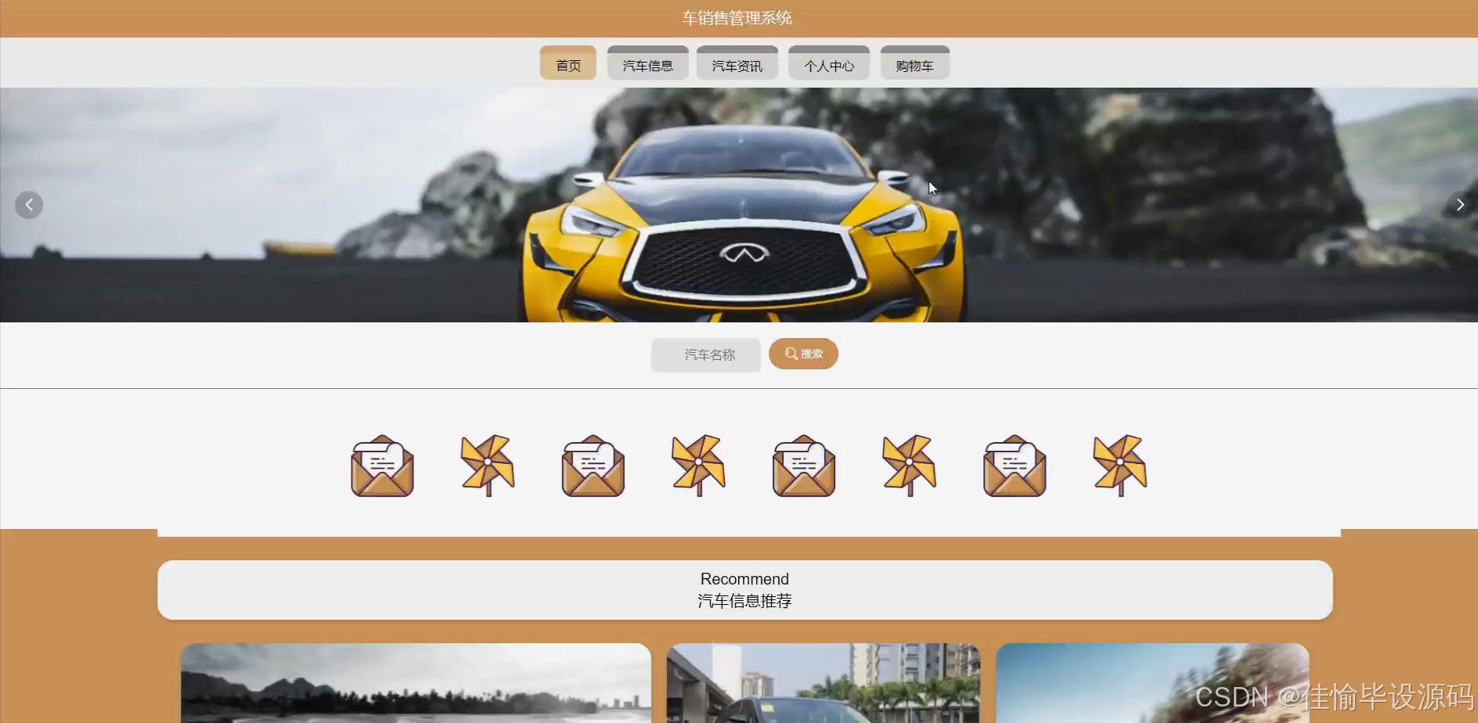The height and width of the screenshot is (723, 1478).
Task: Click the 汽车名称 search input field
Action: point(706,354)
